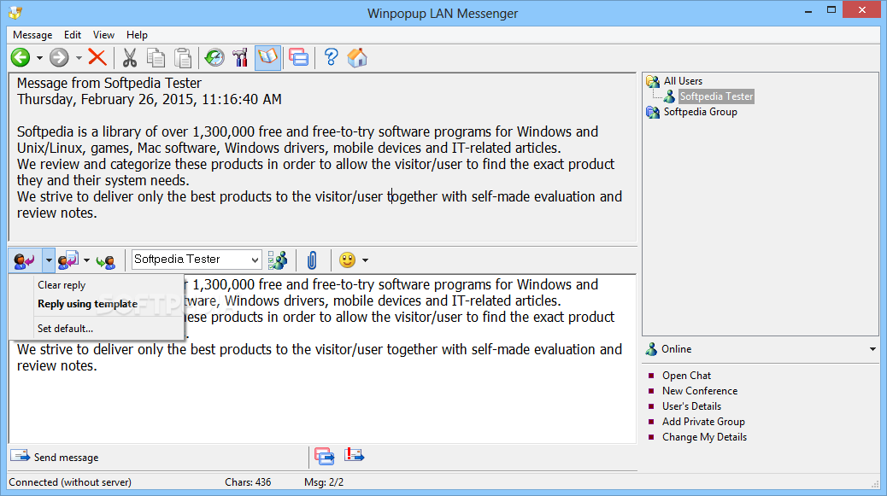Click the urgent send icon with exclamation mark
The height and width of the screenshot is (496, 887).
(354, 455)
